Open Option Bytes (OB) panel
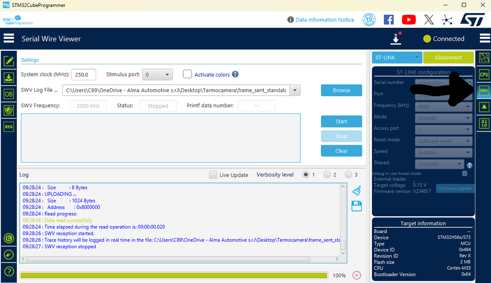The height and width of the screenshot is (283, 491). coord(9,94)
